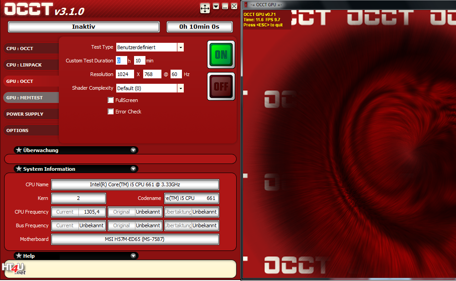
Task: Click the star icon next to Überwachung
Action: [x=19, y=150]
